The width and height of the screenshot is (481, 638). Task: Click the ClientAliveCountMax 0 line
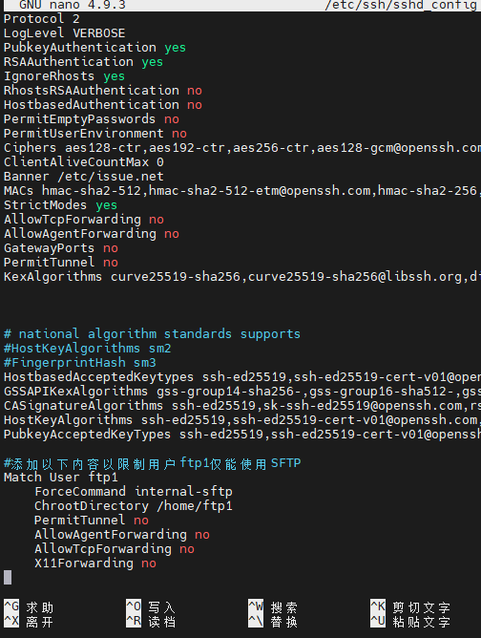[84, 162]
